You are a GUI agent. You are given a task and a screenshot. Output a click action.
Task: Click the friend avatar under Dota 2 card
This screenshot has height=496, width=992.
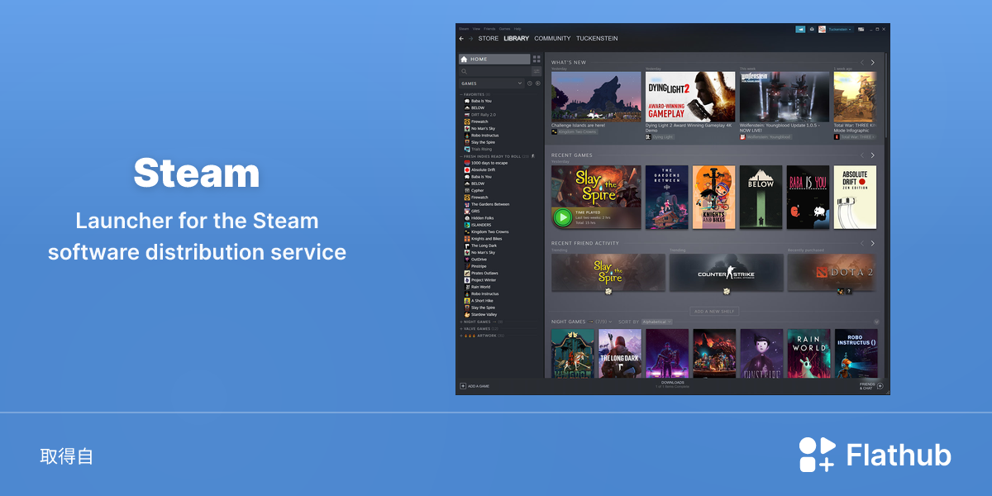(840, 290)
